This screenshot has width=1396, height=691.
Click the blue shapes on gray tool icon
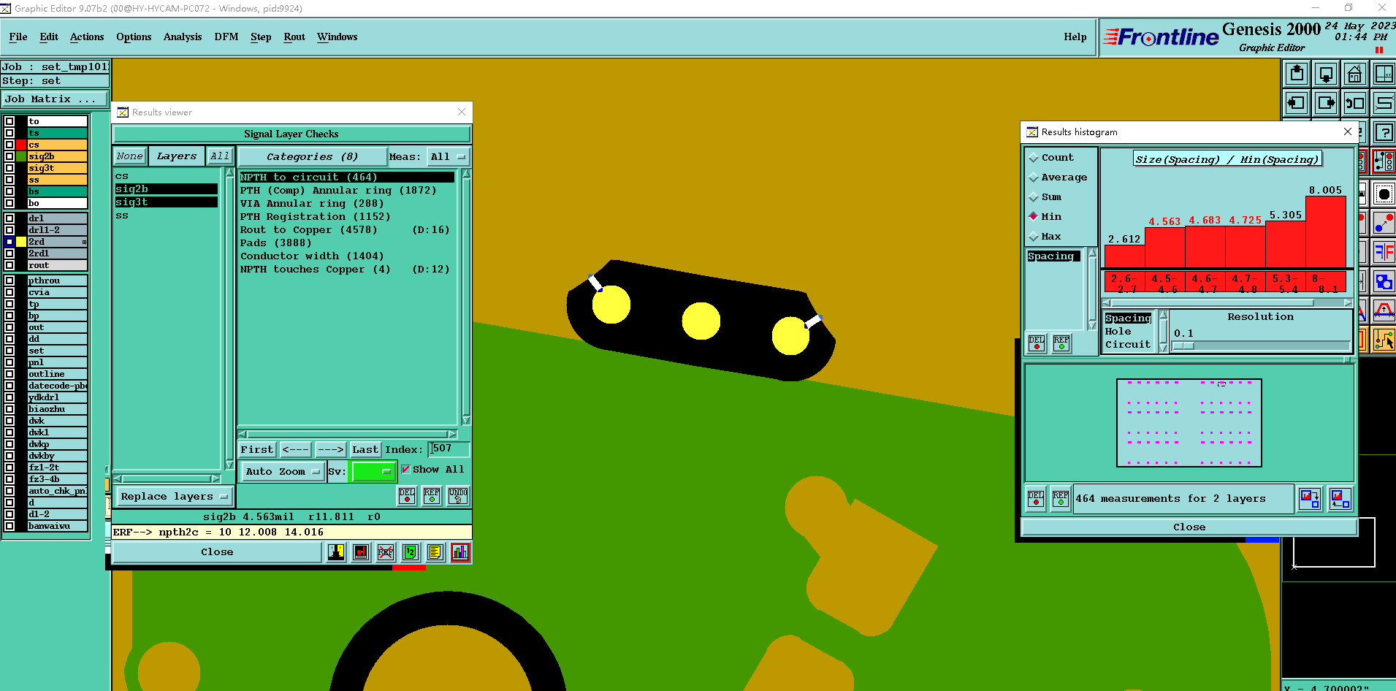pyautogui.click(x=1384, y=281)
